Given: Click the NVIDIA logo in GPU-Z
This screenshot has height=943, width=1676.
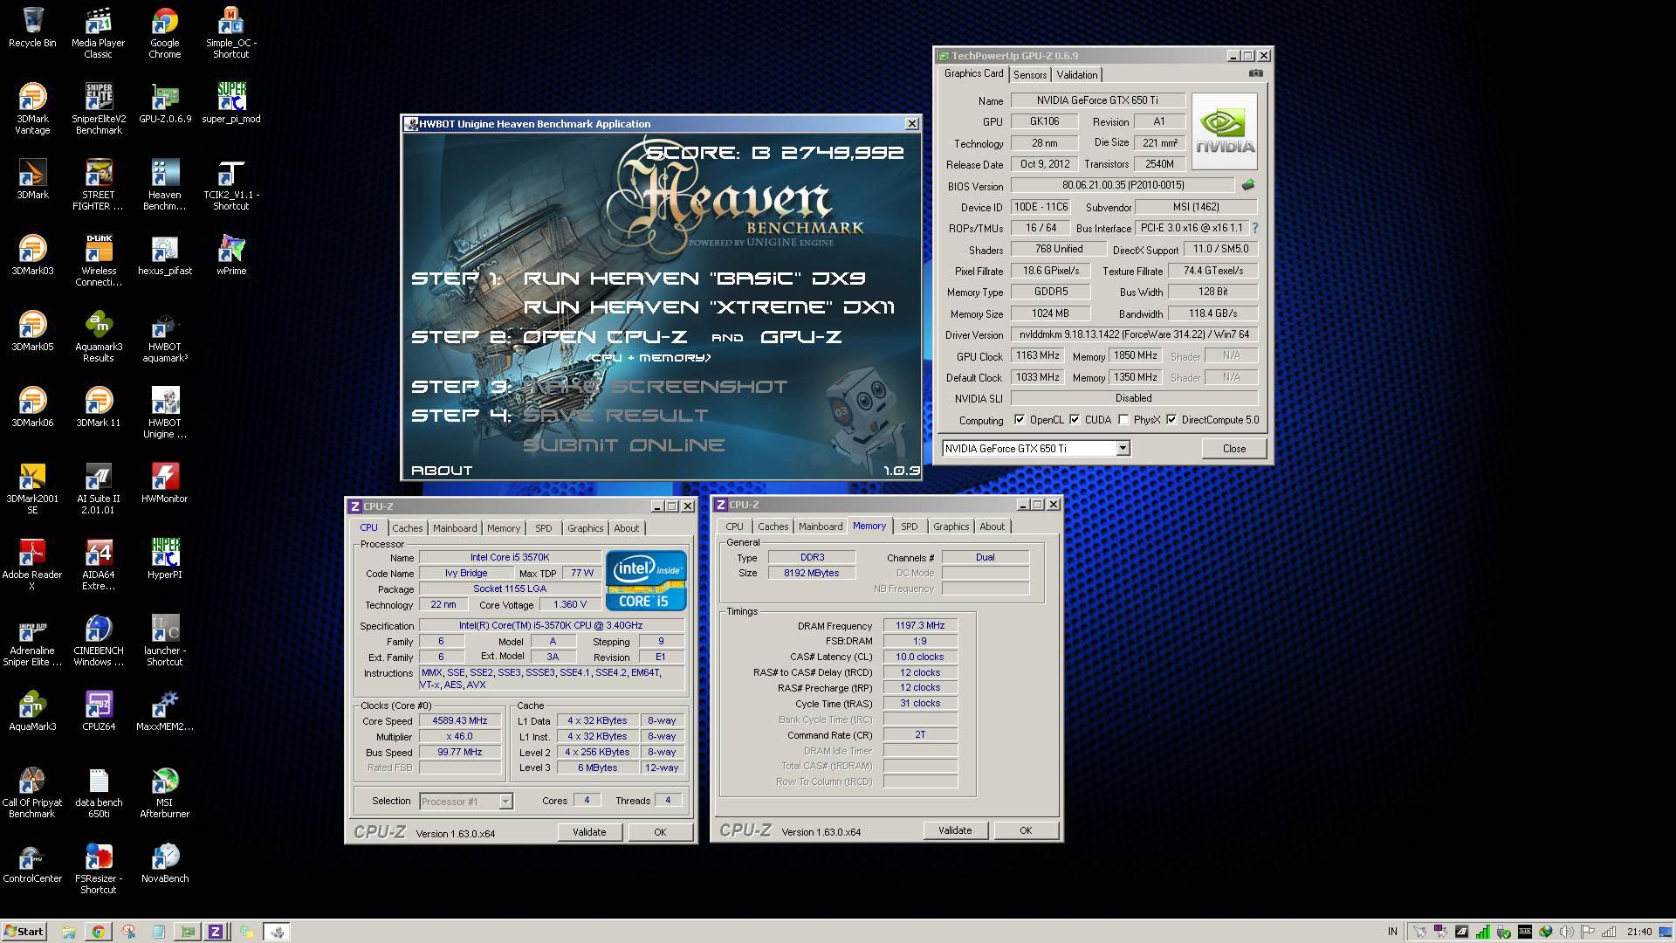Looking at the screenshot, I should coord(1224,131).
